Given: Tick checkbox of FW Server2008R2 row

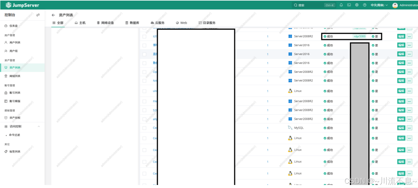Looking at the screenshot, I should click(144, 101).
